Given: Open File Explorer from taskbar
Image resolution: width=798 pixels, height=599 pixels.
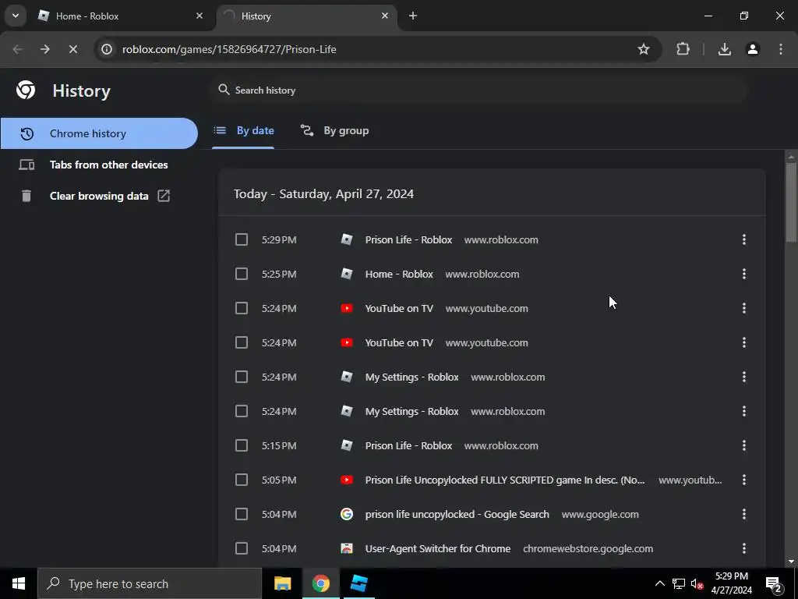Looking at the screenshot, I should click(282, 583).
